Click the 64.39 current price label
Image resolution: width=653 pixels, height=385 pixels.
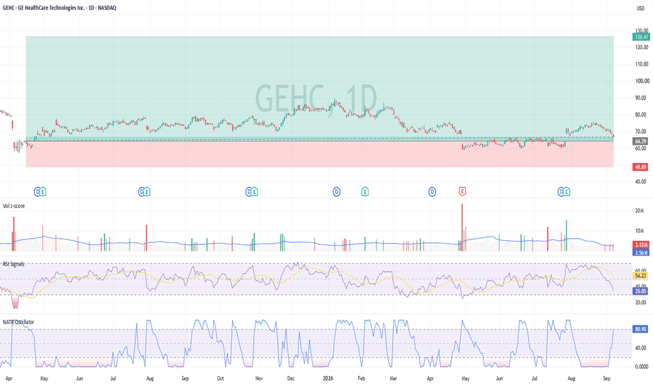640,141
